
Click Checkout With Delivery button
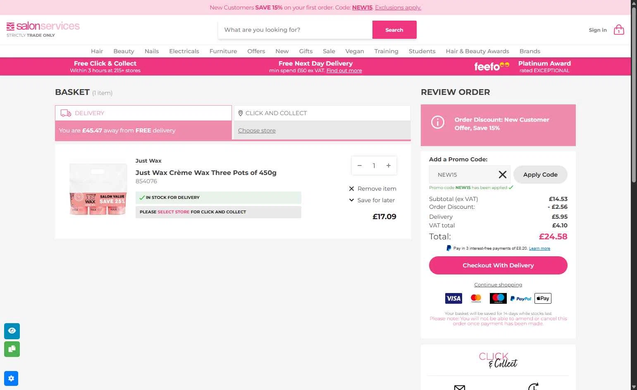(x=498, y=265)
